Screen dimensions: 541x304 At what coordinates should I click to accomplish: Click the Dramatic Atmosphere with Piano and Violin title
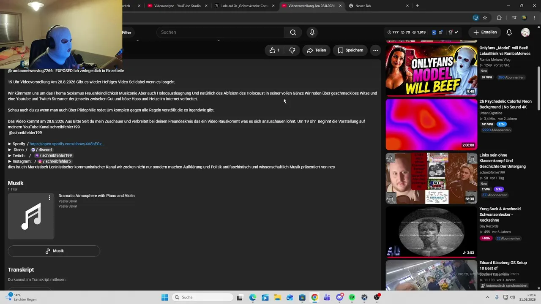coord(96,196)
